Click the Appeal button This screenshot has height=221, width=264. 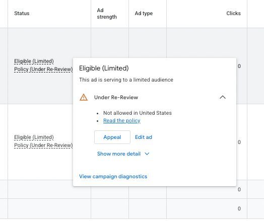pyautogui.click(x=112, y=137)
